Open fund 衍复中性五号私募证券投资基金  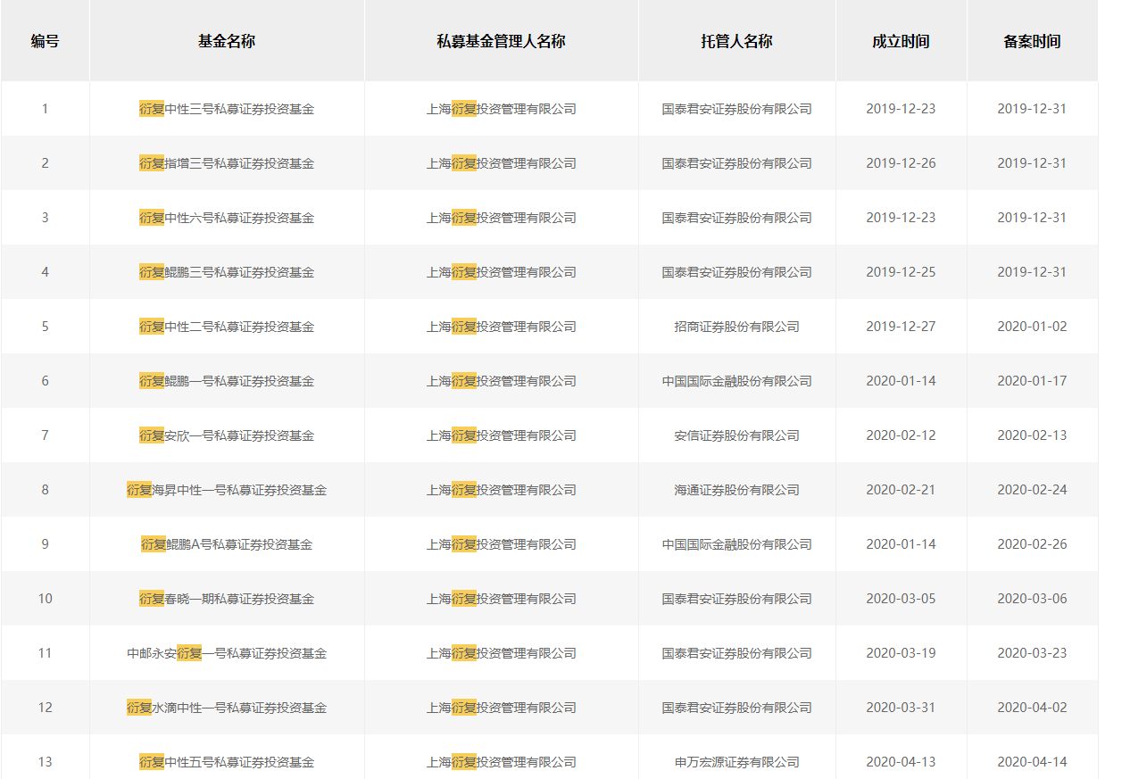[227, 762]
